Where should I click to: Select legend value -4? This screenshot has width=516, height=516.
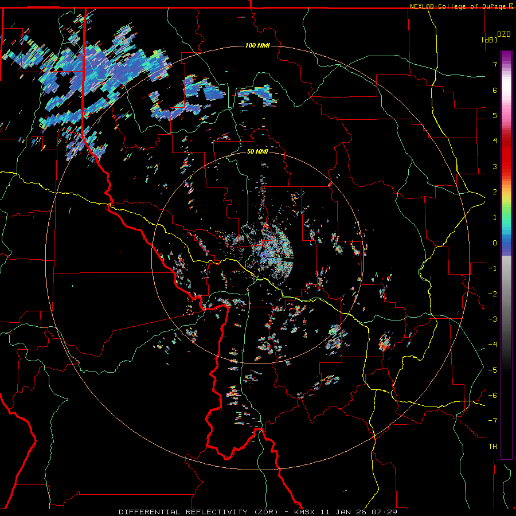492,345
